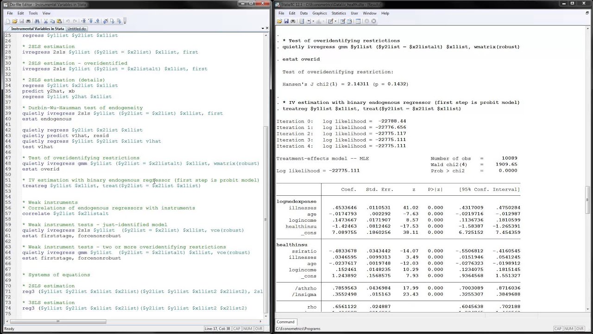Open the Data Editor (browse)

point(349,21)
